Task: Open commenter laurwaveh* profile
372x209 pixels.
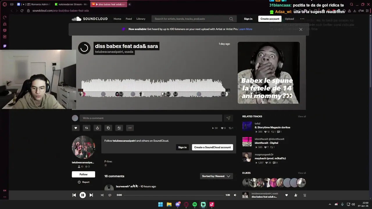Action: [x=123, y=186]
